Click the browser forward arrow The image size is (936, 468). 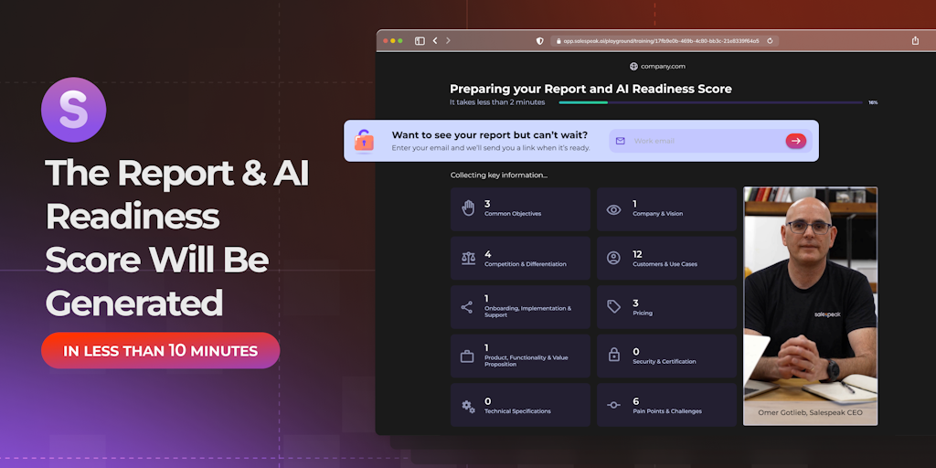(x=448, y=40)
